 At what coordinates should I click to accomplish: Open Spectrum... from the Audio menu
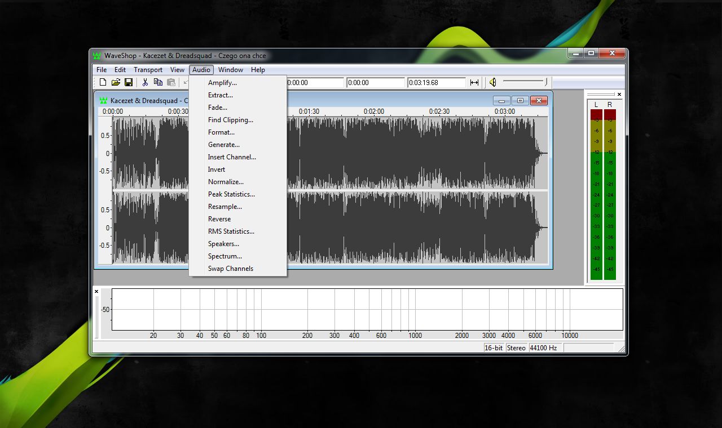238,256
